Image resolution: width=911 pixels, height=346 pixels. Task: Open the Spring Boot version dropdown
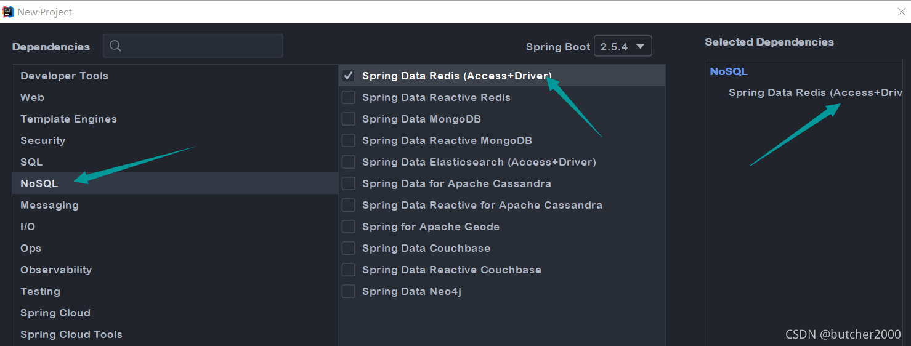click(623, 46)
